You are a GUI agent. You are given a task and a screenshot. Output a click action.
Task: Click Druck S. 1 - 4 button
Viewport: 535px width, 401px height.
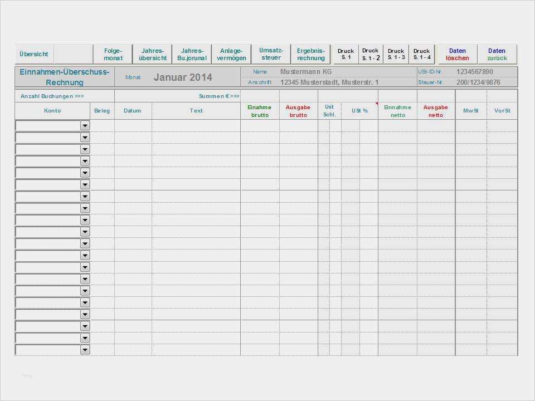click(x=422, y=55)
